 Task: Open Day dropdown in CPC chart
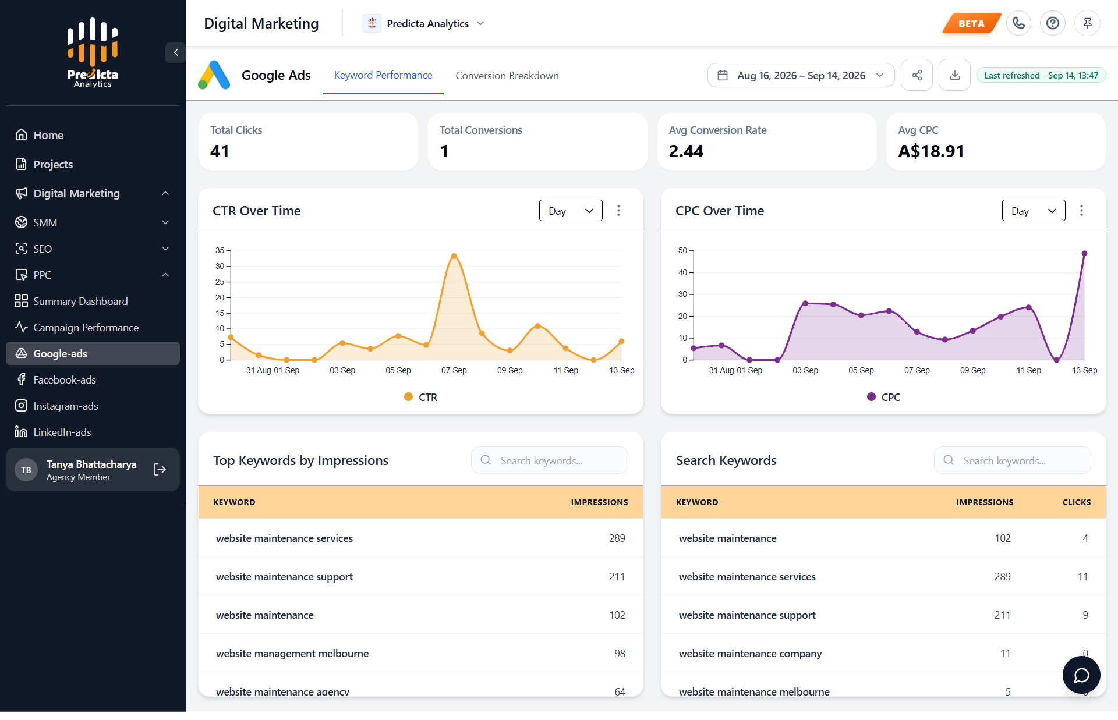1034,211
